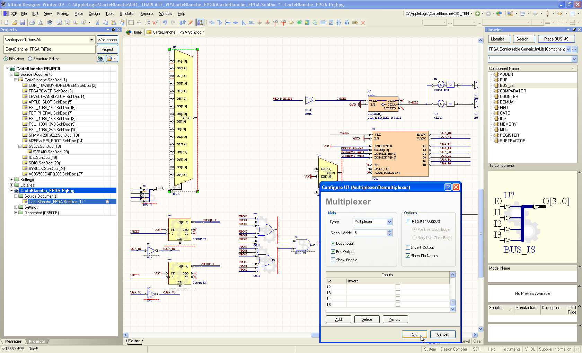Click the Fit Document zoom icon
Screen dimensions: 582x353
click(x=60, y=22)
